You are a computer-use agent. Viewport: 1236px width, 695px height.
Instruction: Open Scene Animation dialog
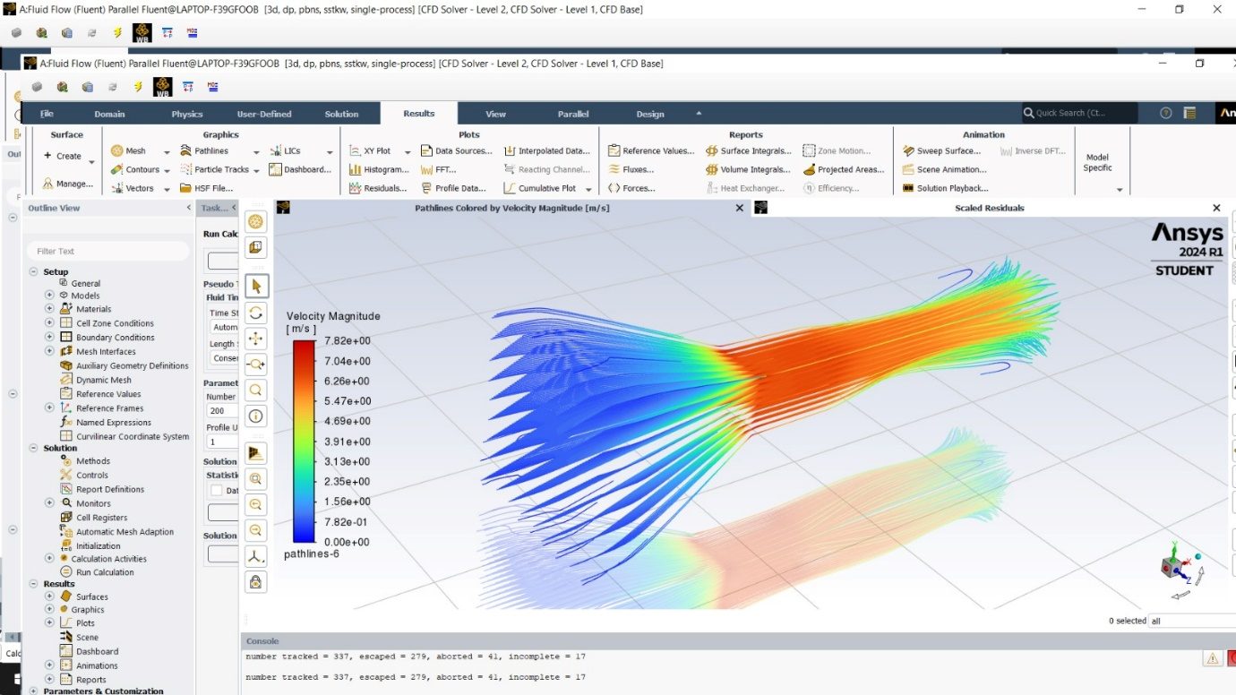tap(944, 169)
